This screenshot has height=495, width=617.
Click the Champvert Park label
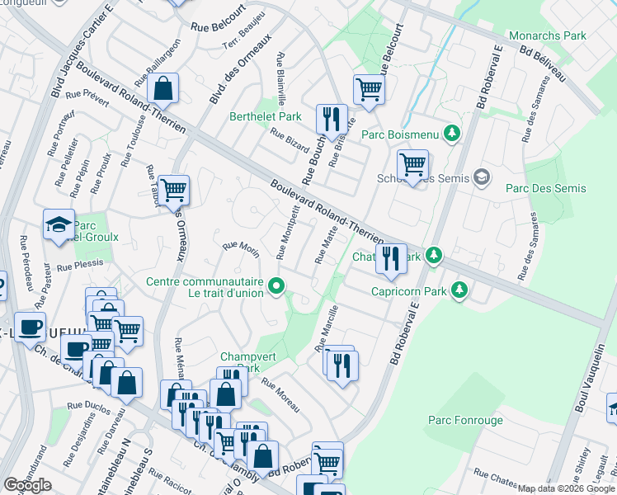(248, 362)
